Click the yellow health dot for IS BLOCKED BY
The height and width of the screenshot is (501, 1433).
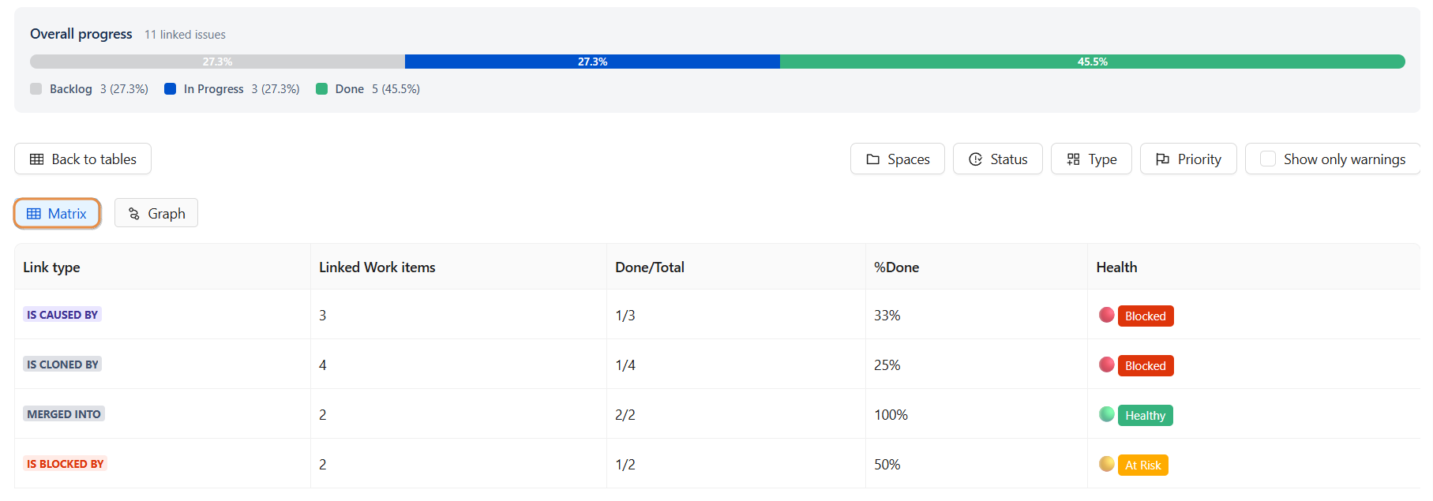(1106, 464)
